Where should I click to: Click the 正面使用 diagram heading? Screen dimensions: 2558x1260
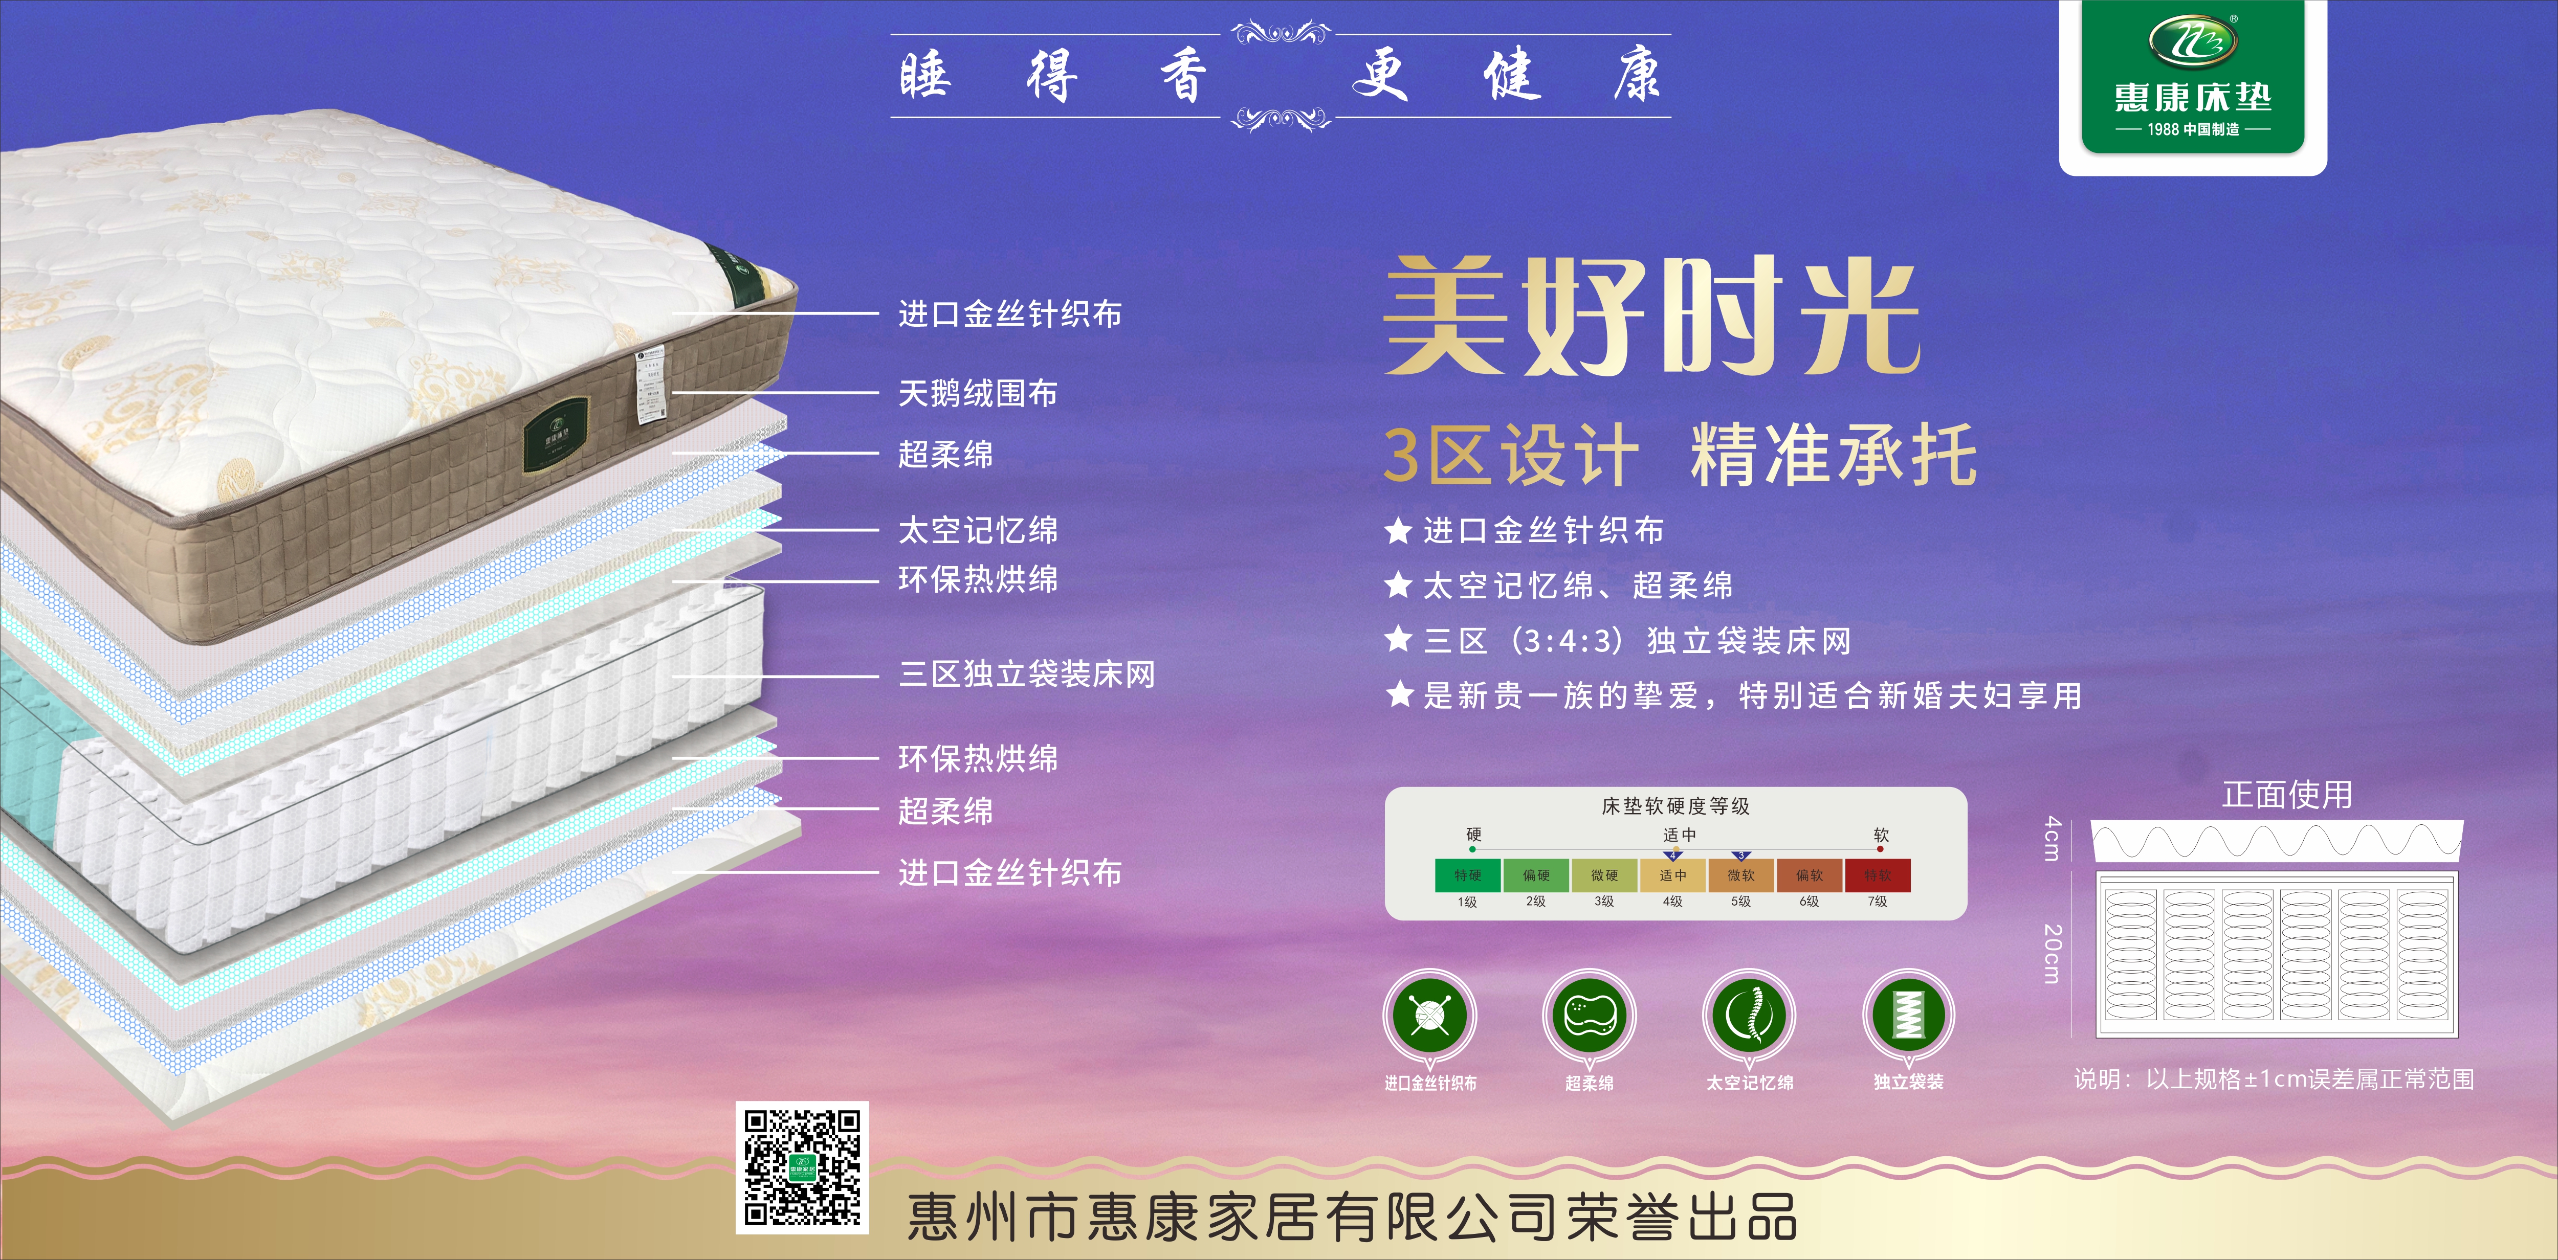[x=2287, y=794]
